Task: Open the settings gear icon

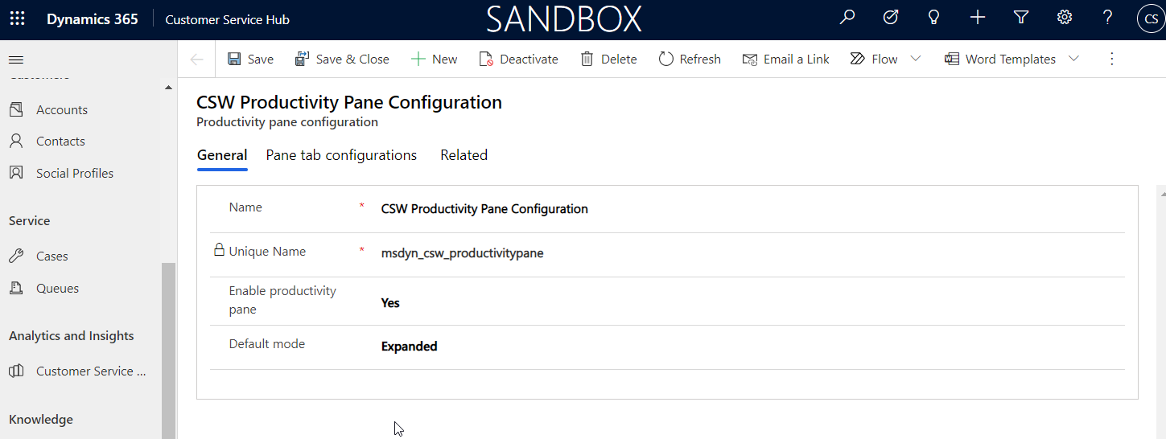Action: coord(1065,17)
